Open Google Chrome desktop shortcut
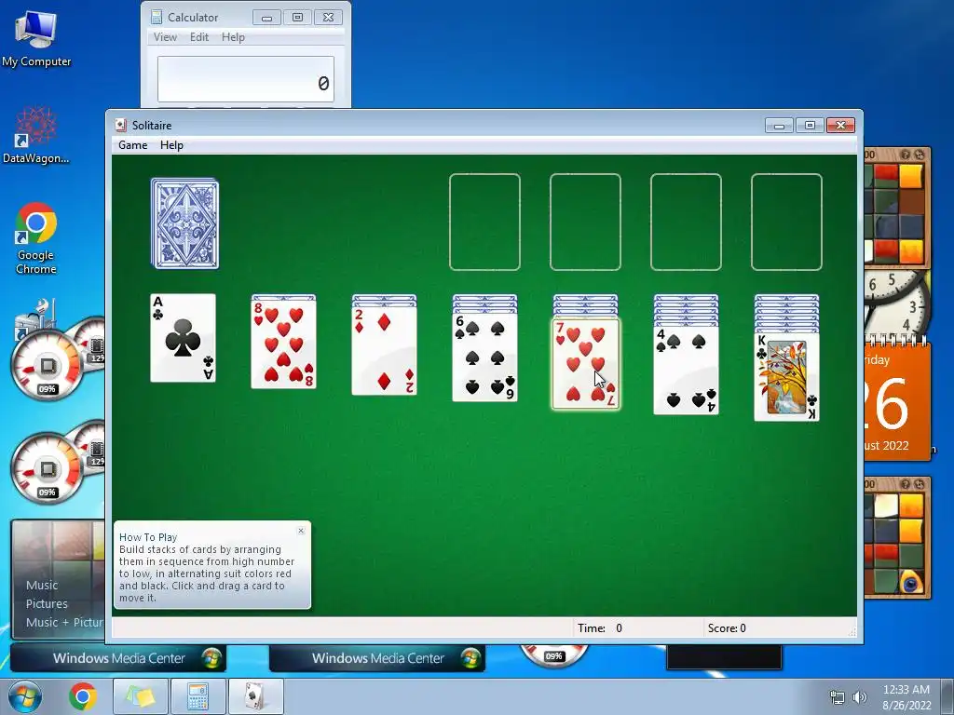954x715 pixels. (x=36, y=239)
